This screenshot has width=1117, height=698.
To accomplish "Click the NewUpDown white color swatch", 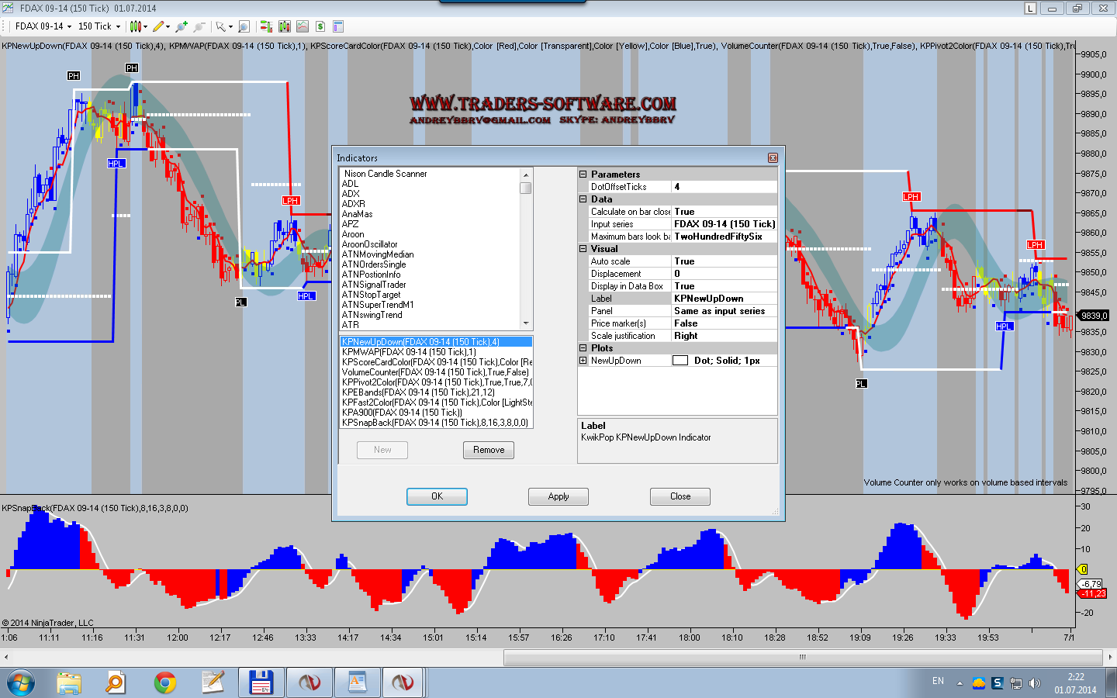I will point(680,361).
